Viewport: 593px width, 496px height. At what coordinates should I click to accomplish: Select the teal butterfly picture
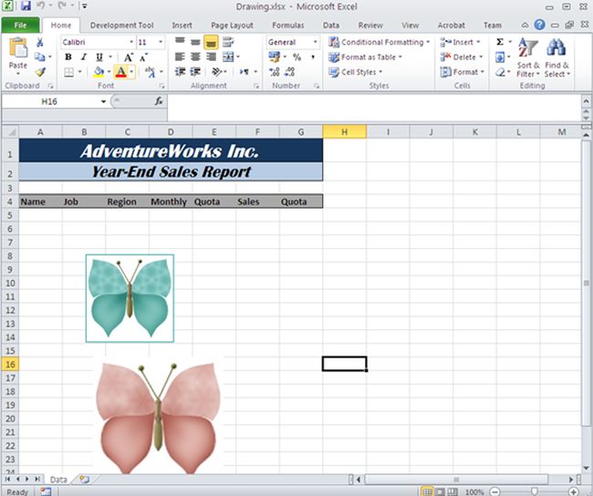point(130,298)
